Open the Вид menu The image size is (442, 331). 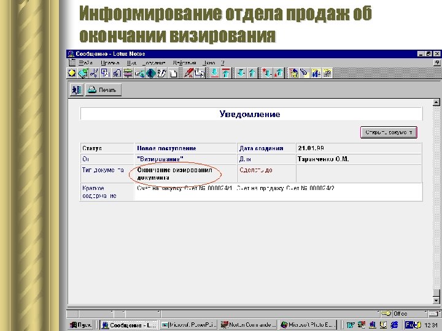[x=131, y=63]
